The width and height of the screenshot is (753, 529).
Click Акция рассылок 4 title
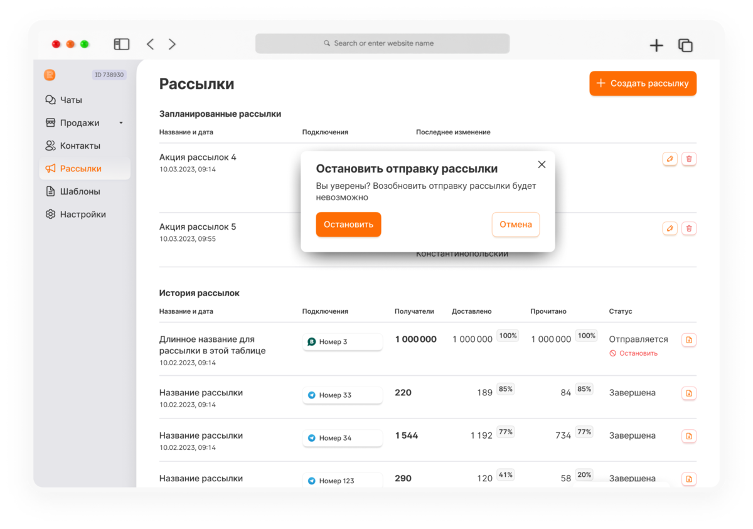click(x=198, y=157)
